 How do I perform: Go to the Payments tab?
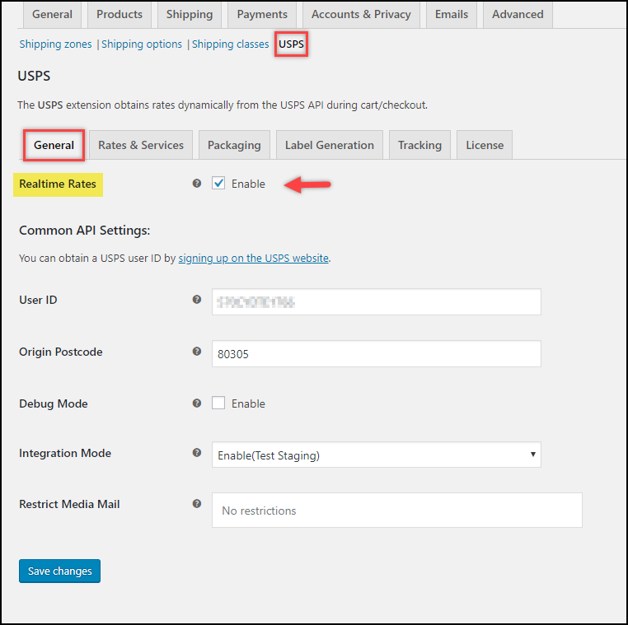pyautogui.click(x=262, y=14)
